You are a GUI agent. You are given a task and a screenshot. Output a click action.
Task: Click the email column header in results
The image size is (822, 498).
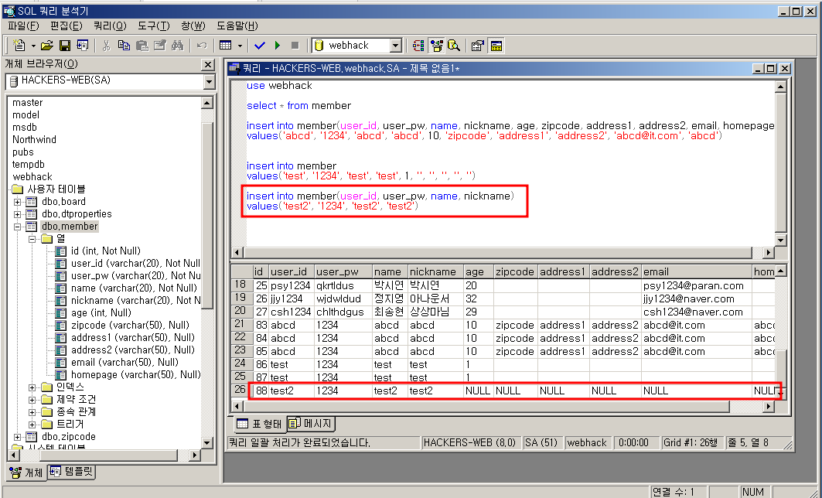[697, 271]
